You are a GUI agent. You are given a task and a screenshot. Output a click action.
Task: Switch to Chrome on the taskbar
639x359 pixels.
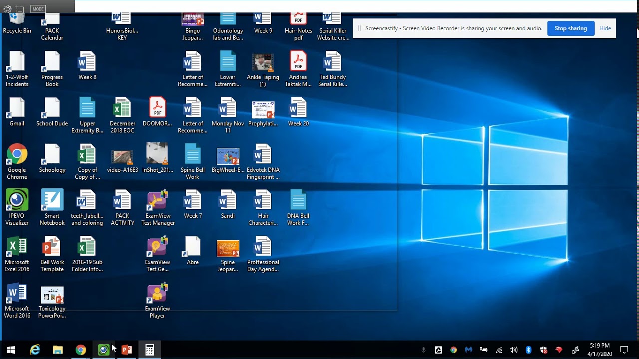tap(81, 350)
